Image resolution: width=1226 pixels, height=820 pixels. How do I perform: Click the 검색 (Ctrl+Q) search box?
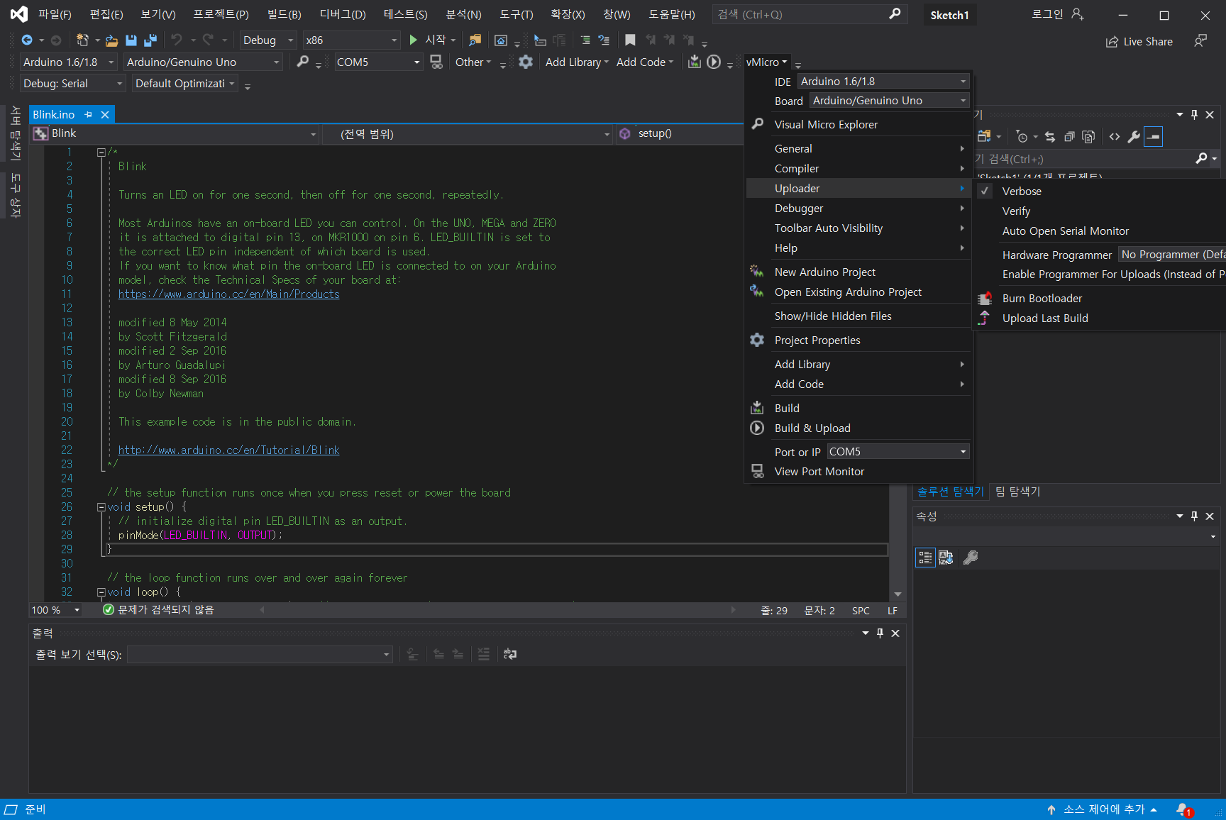coord(810,14)
